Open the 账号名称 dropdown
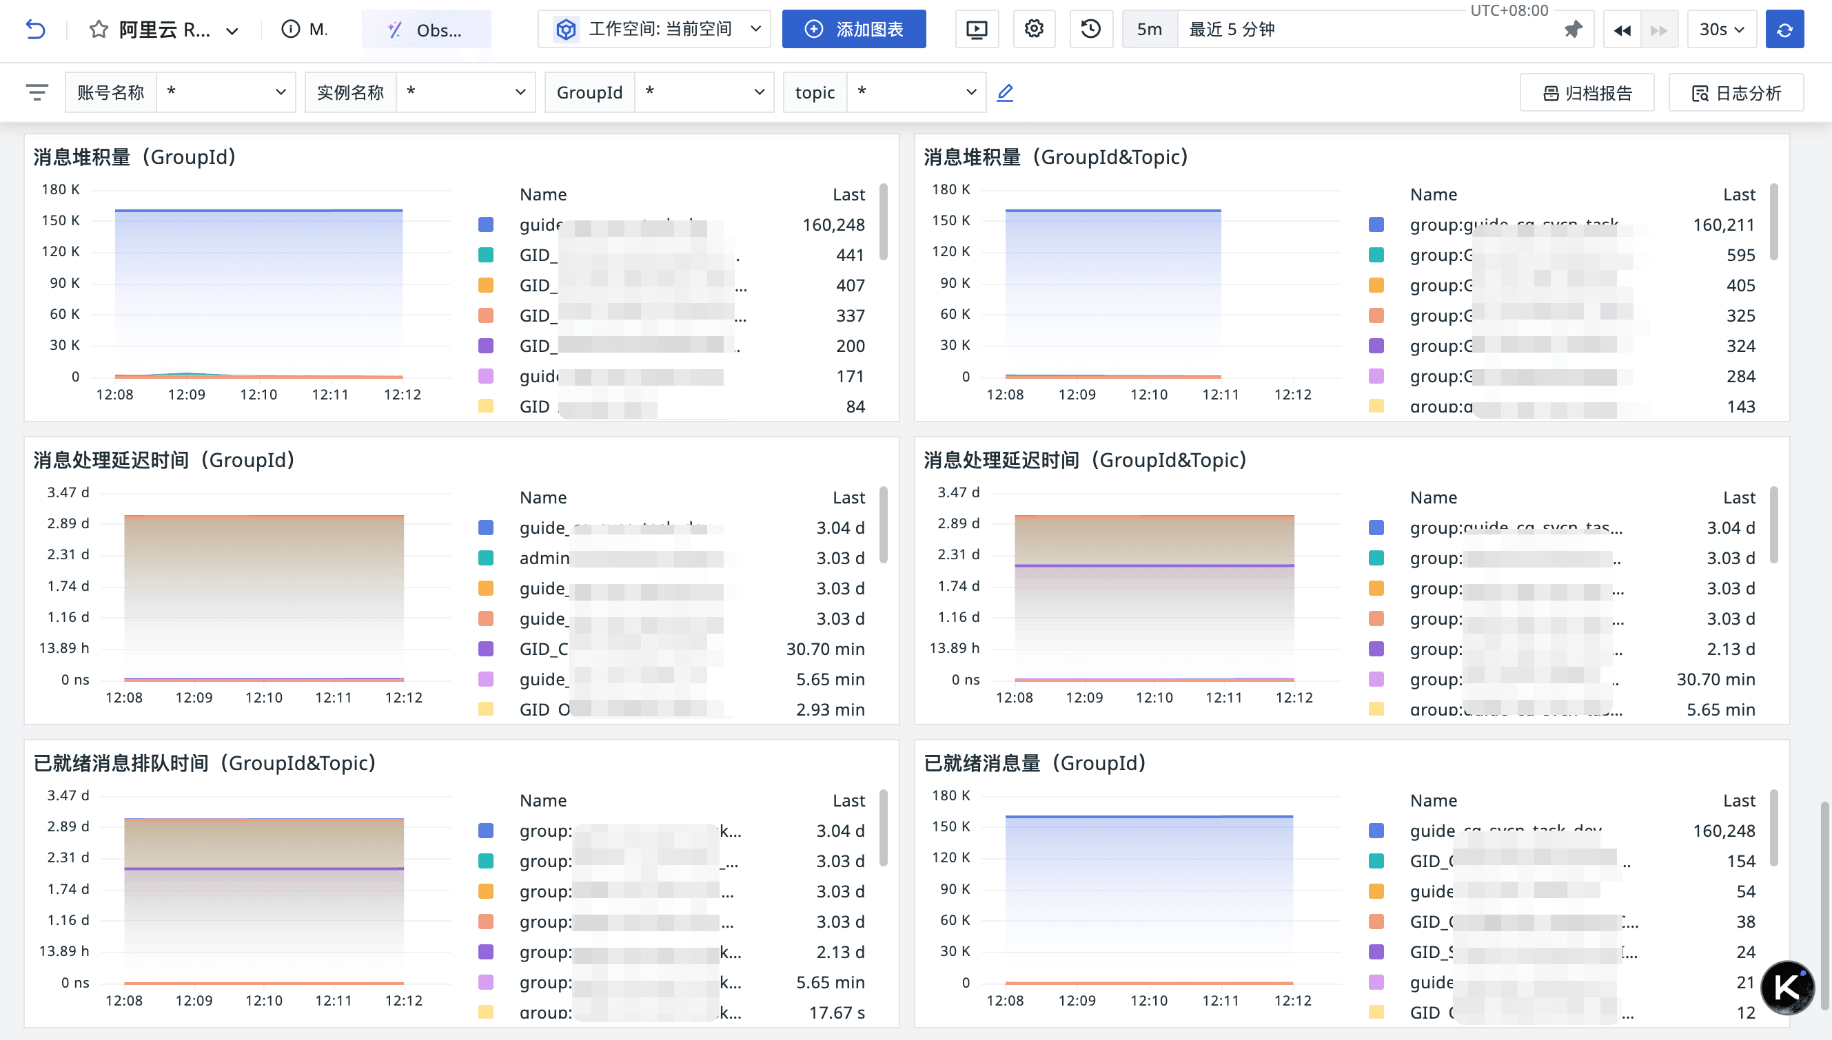1832x1040 pixels. coord(225,92)
